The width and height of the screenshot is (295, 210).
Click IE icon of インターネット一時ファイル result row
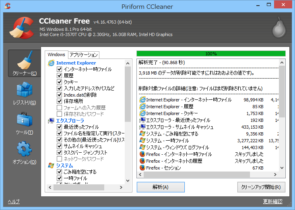click(142, 100)
